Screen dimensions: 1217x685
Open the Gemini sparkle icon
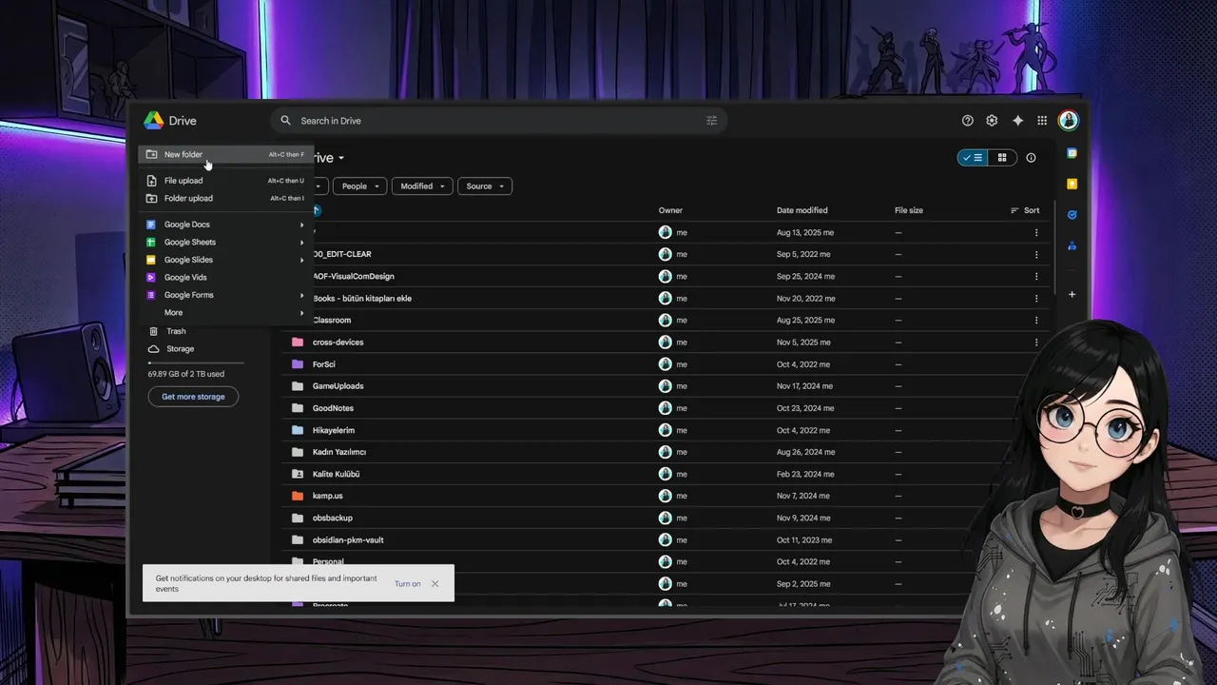tap(1017, 121)
